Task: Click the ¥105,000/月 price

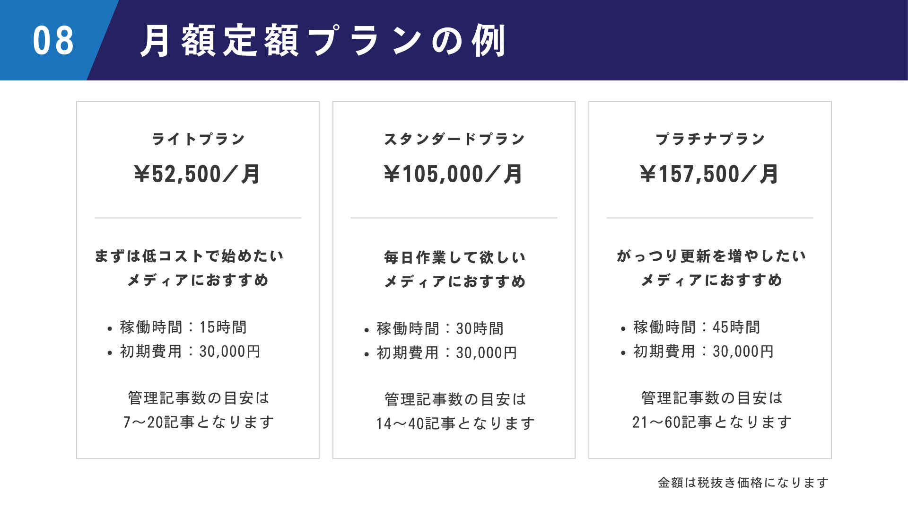Action: 453,174
